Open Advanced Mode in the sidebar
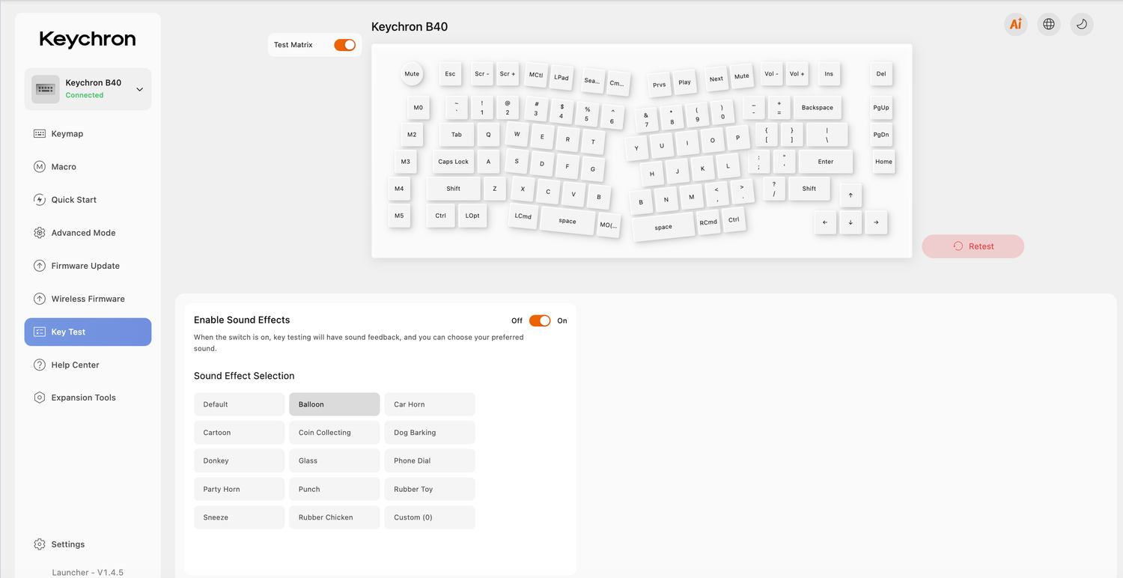Viewport: 1123px width, 578px height. (x=88, y=233)
